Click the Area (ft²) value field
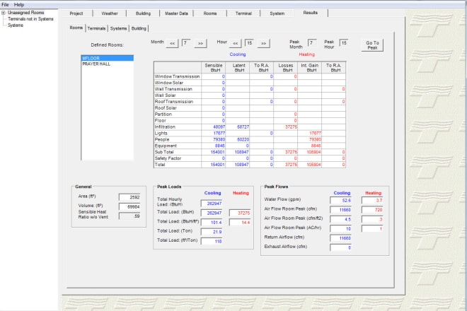The image size is (467, 311). click(x=129, y=197)
